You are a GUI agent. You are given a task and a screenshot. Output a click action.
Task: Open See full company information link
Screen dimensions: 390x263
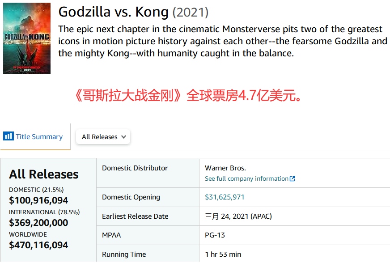pyautogui.click(x=246, y=178)
